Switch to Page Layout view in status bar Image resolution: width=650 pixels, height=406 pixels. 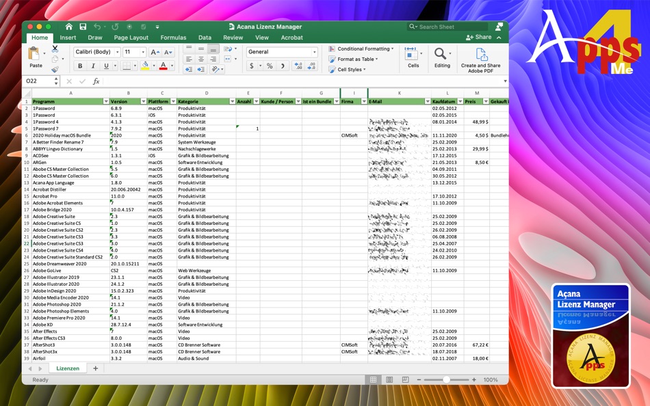(389, 379)
